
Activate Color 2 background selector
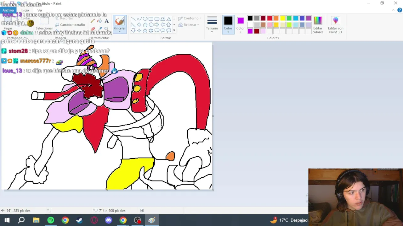(241, 24)
